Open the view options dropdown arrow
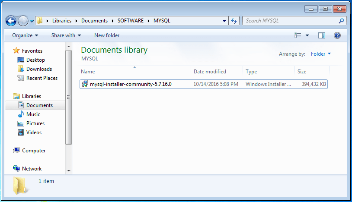The width and height of the screenshot is (352, 202). (x=307, y=35)
